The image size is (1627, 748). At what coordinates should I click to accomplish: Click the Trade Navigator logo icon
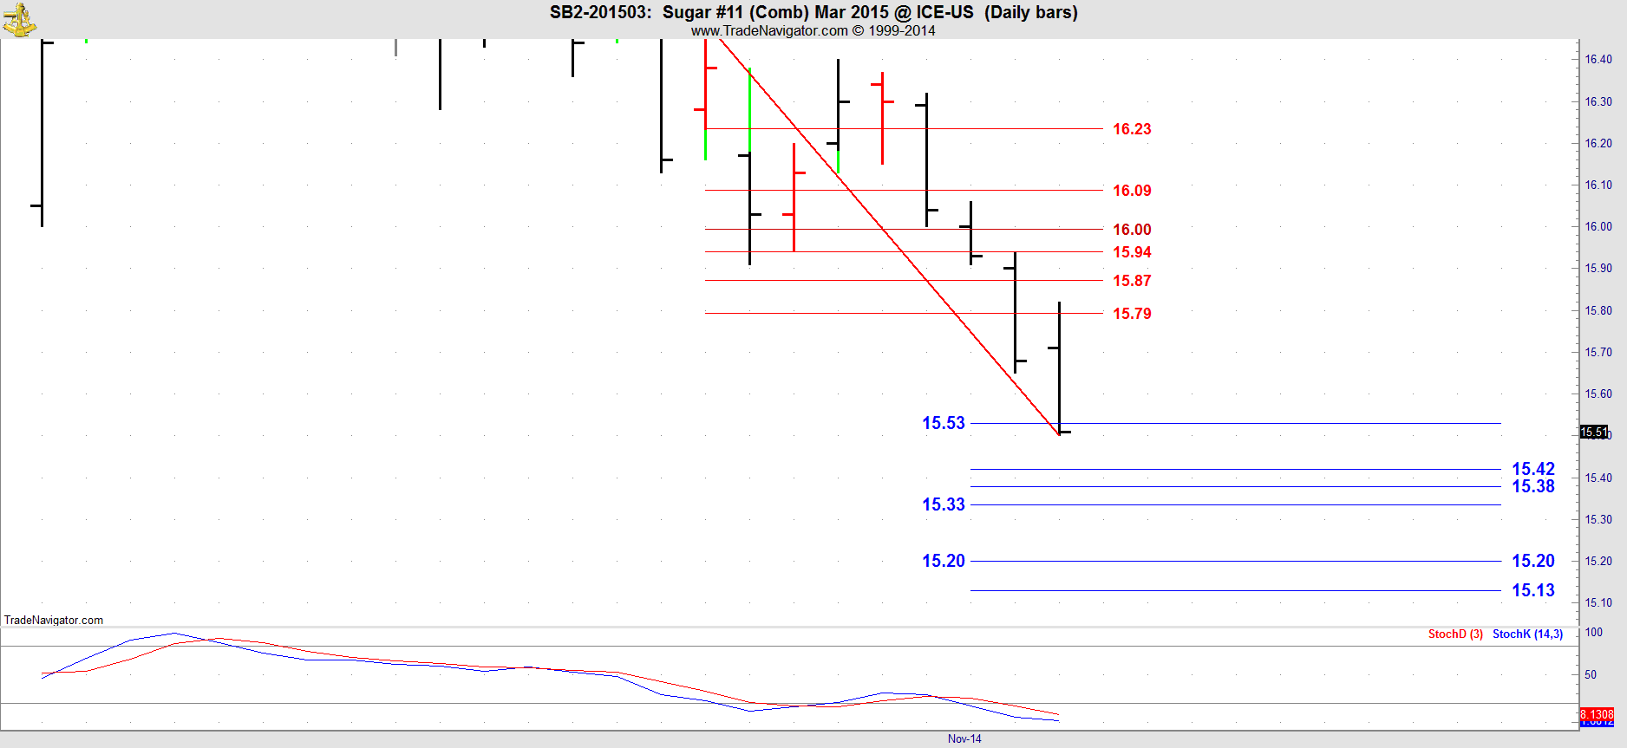(18, 19)
